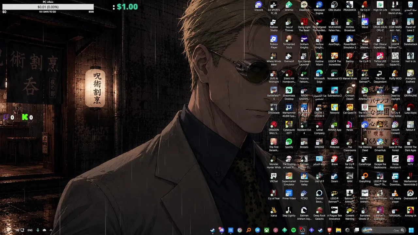Click the Palworld desktop icon
Viewport: 418px width, 235px height.
334,109
